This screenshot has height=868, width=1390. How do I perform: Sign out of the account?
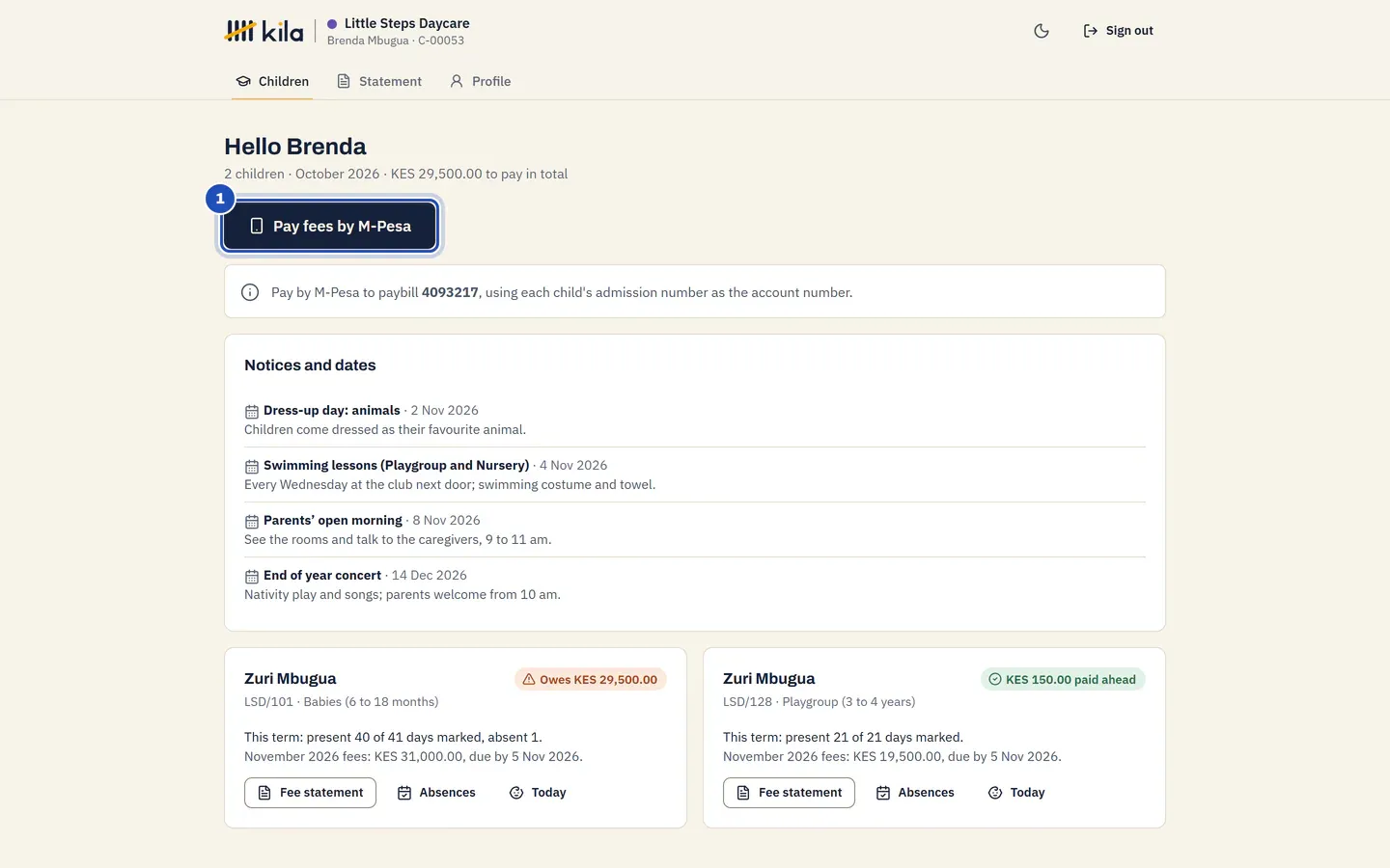1118,31
